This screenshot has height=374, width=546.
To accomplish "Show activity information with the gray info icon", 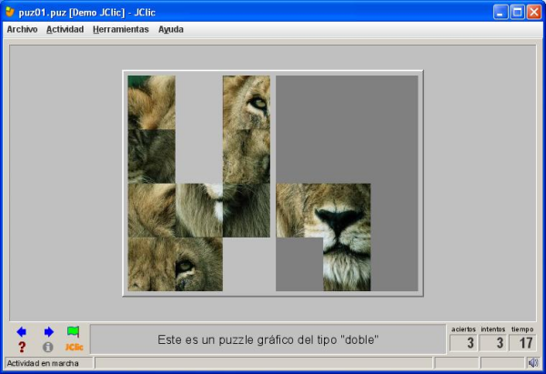I will pos(48,347).
